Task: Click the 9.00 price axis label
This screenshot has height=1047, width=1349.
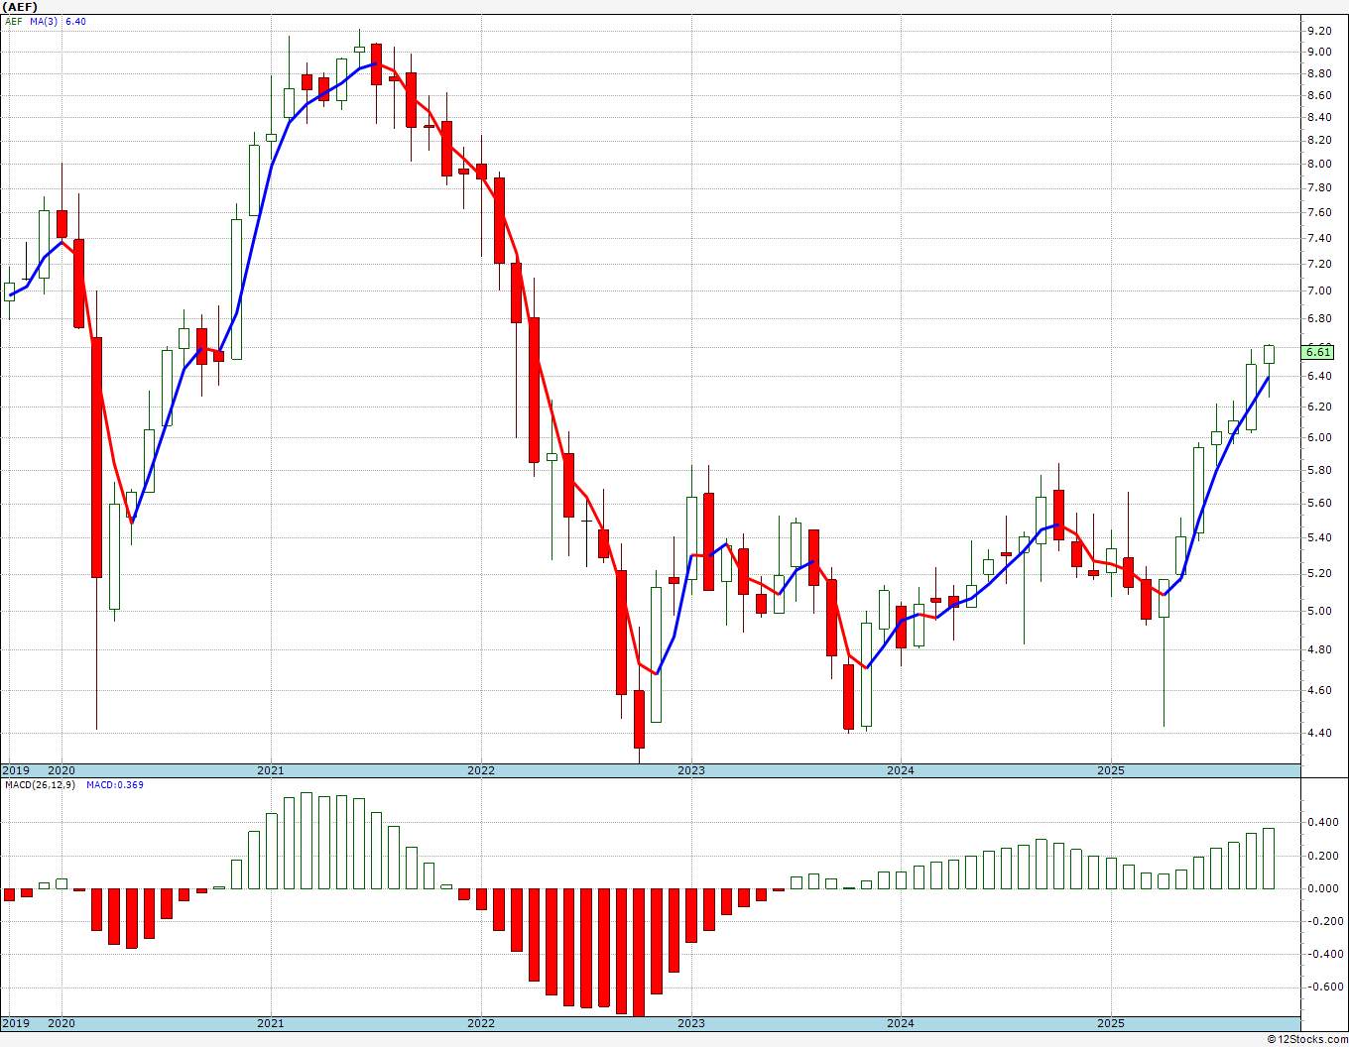Action: click(1319, 53)
